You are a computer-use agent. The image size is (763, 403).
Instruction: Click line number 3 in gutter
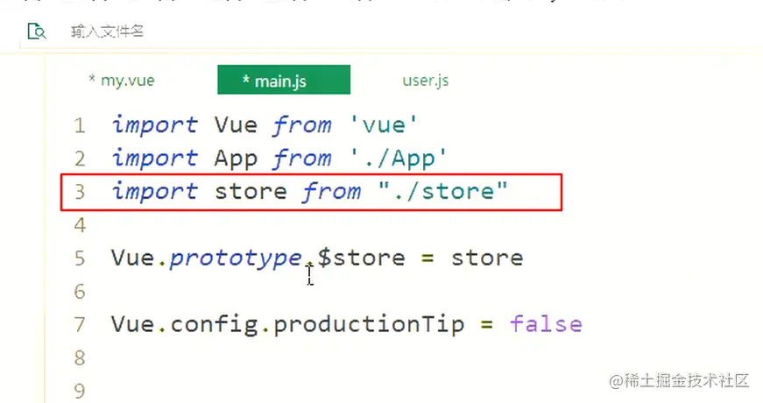coord(80,192)
